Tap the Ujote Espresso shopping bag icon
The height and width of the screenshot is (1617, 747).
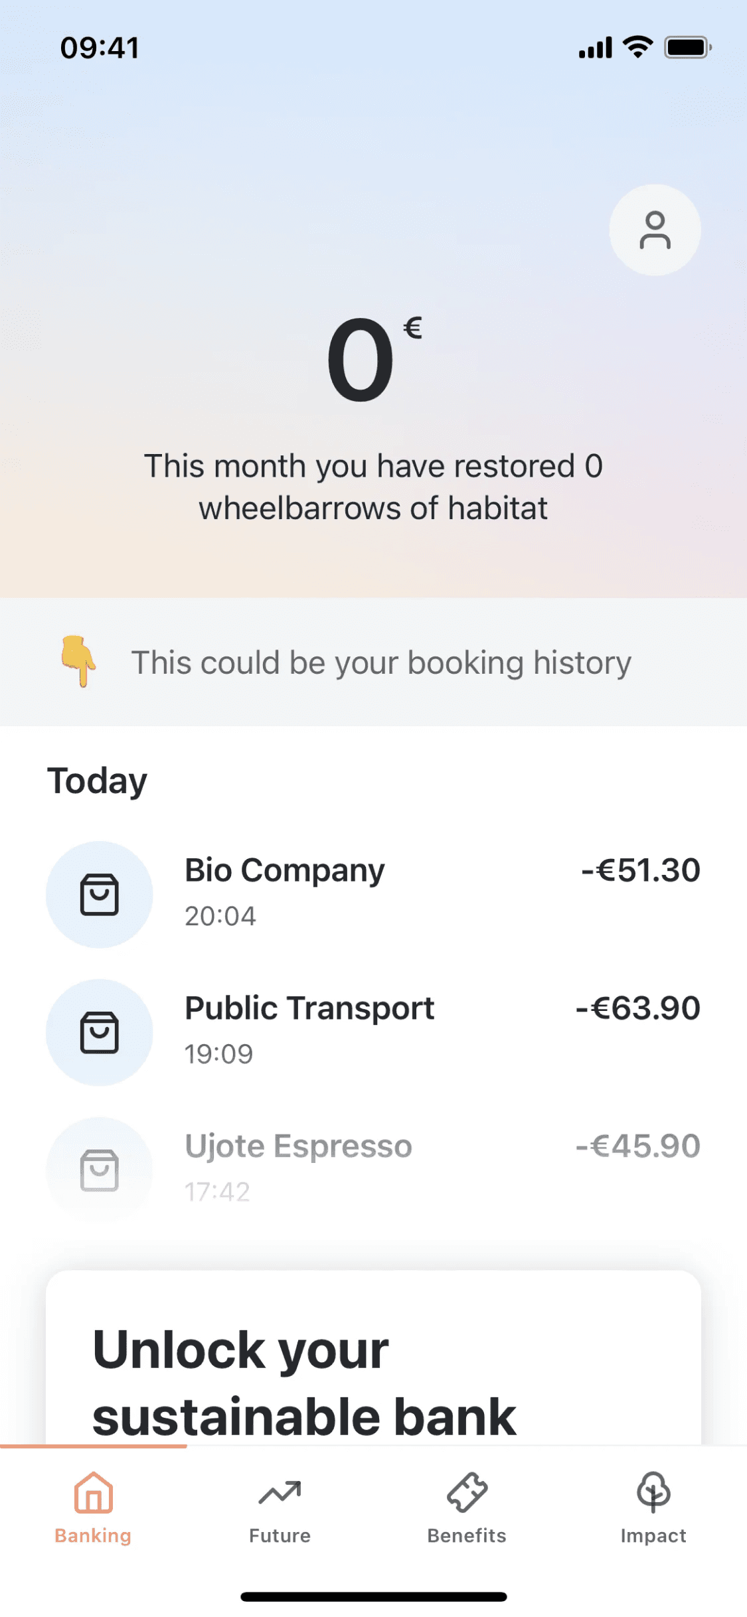tap(100, 1170)
